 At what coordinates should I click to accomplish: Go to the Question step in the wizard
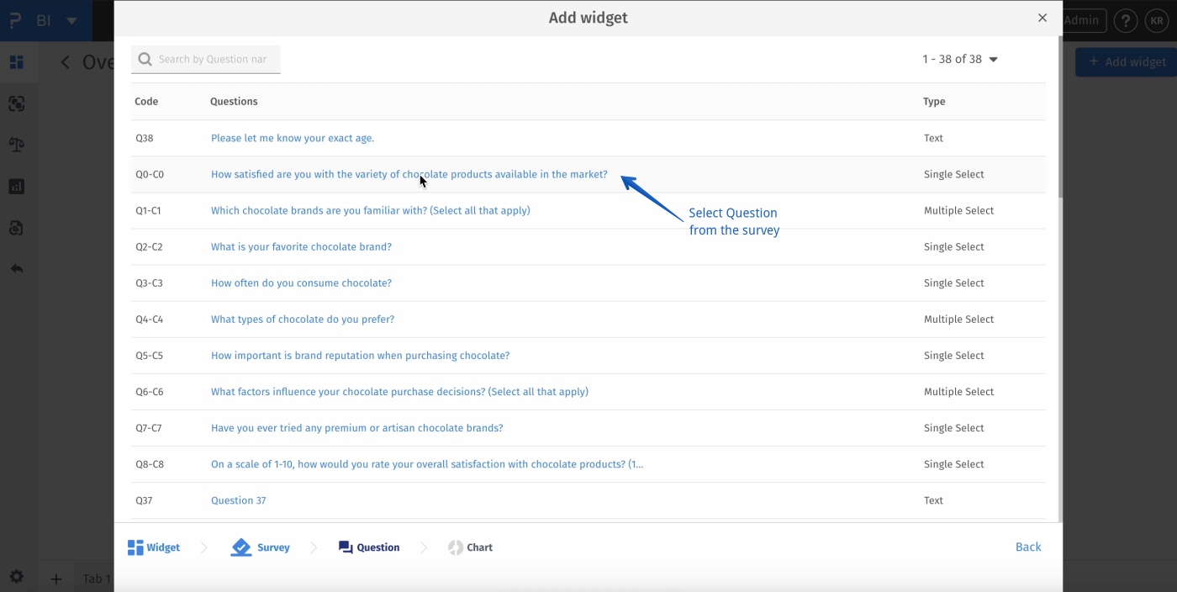click(x=368, y=547)
